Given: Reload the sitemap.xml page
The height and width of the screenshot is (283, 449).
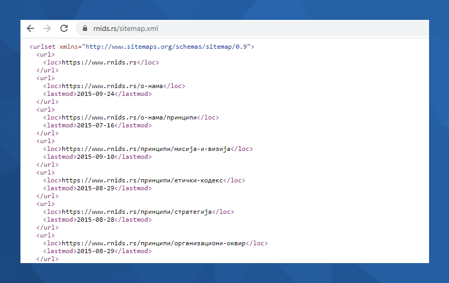Looking at the screenshot, I should [64, 28].
